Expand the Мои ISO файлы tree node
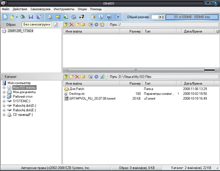 (x=4, y=87)
